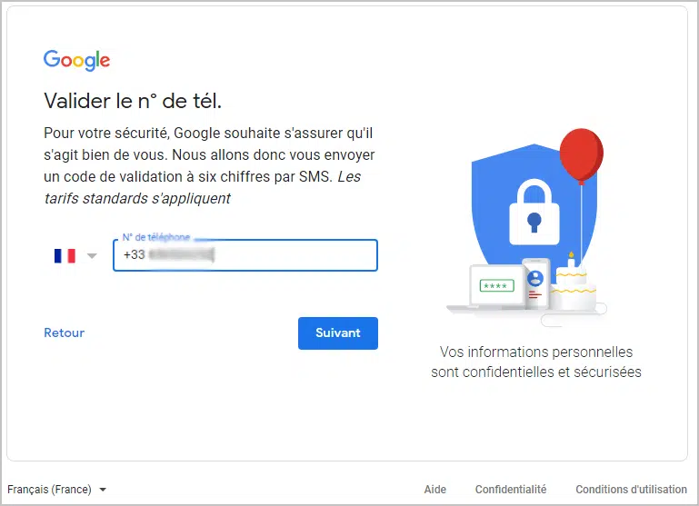Click the Google logo
The height and width of the screenshot is (506, 699).
coord(76,60)
